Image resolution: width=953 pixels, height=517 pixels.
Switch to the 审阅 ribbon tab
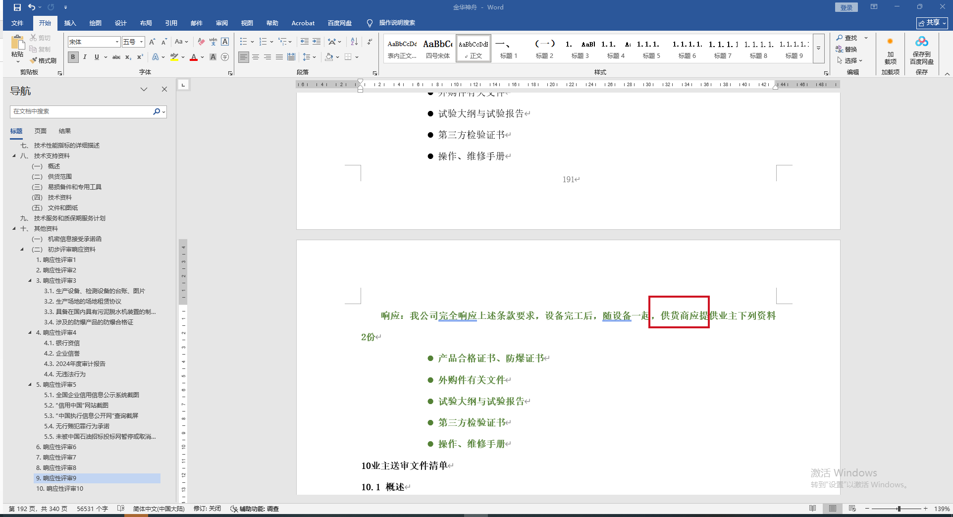point(222,23)
